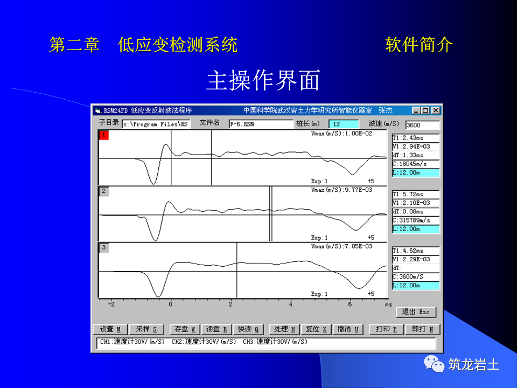Select channel 2 number marker
The image size is (517, 388).
click(x=104, y=191)
